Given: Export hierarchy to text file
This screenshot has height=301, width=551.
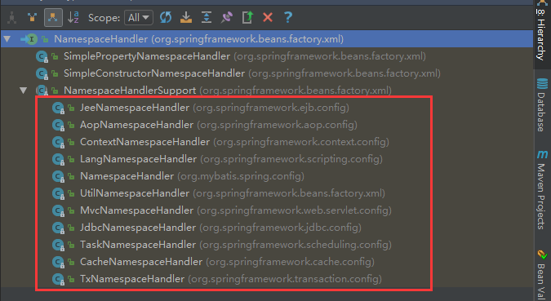Looking at the screenshot, I should (247, 17).
